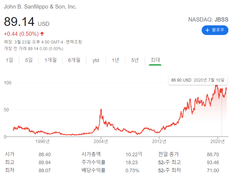Click the 52-주 최고 value 93.46

[213, 163]
